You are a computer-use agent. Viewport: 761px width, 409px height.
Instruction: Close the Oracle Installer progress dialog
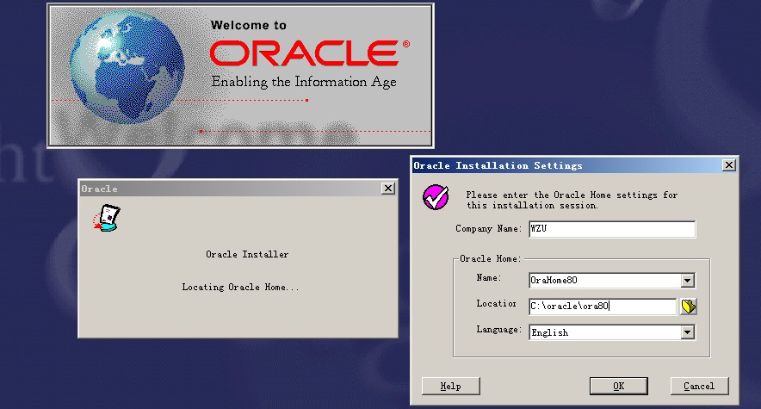[x=387, y=189]
